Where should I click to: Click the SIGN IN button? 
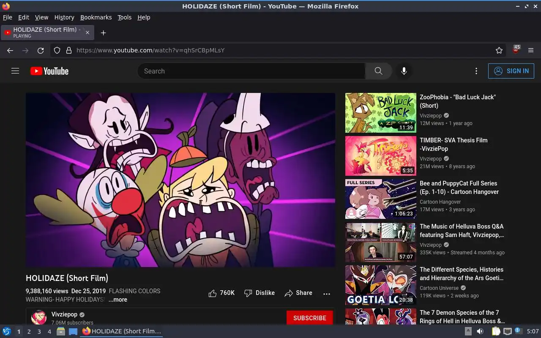pos(511,71)
